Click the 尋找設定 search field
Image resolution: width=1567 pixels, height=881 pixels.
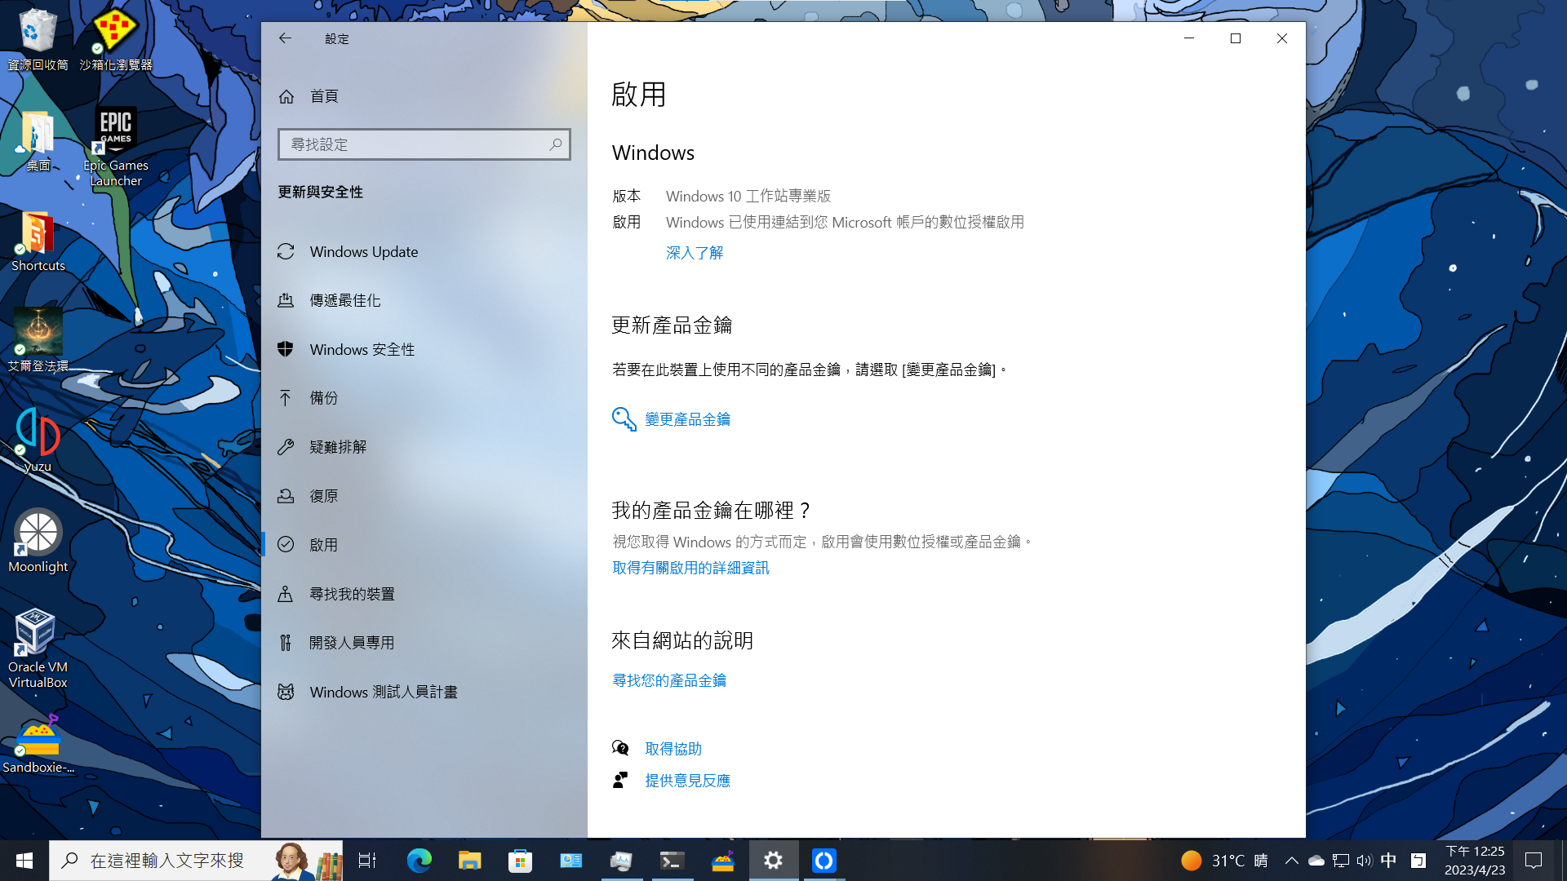(424, 144)
